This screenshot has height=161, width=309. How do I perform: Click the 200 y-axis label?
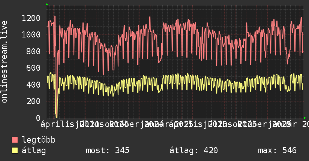point(33,101)
